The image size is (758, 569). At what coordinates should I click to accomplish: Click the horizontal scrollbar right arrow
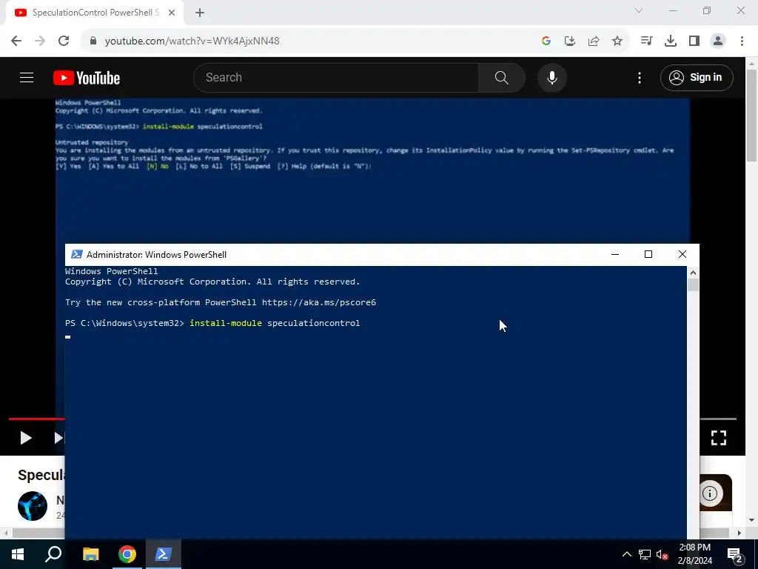tap(739, 533)
